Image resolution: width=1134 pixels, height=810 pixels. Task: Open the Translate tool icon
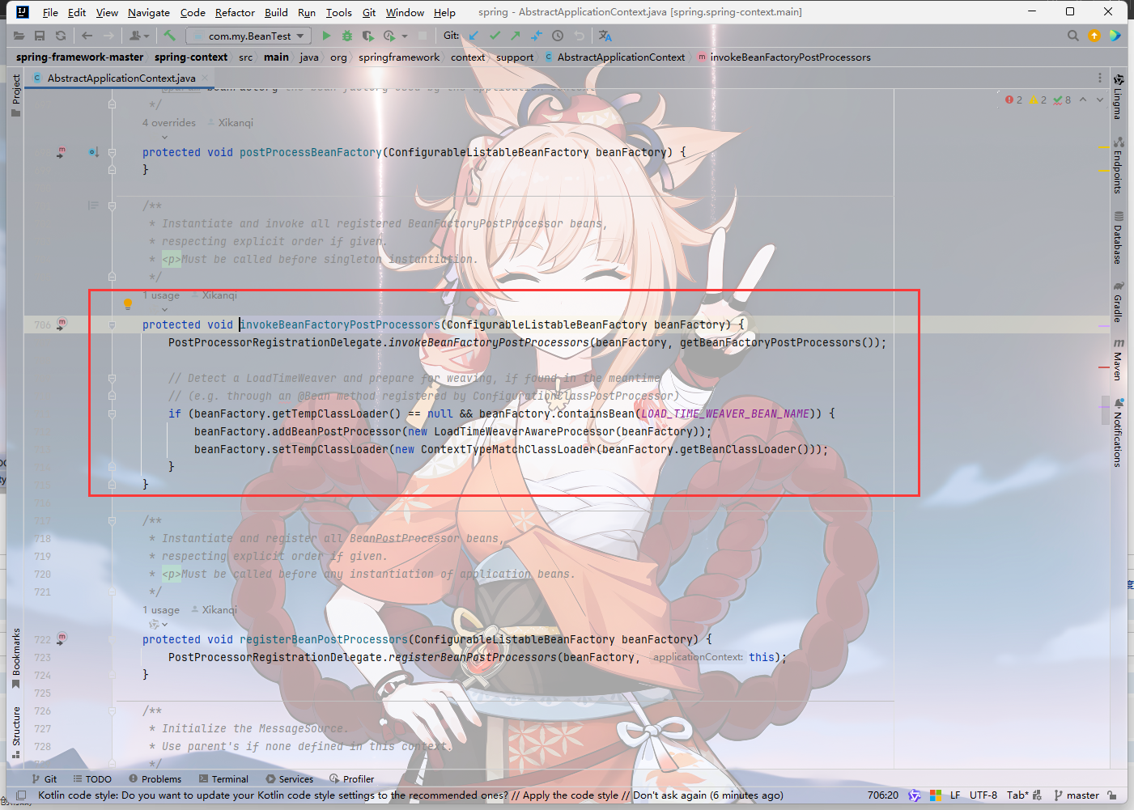(605, 36)
